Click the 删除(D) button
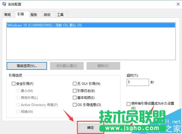This screenshot has height=134, width=182. click(x=103, y=66)
